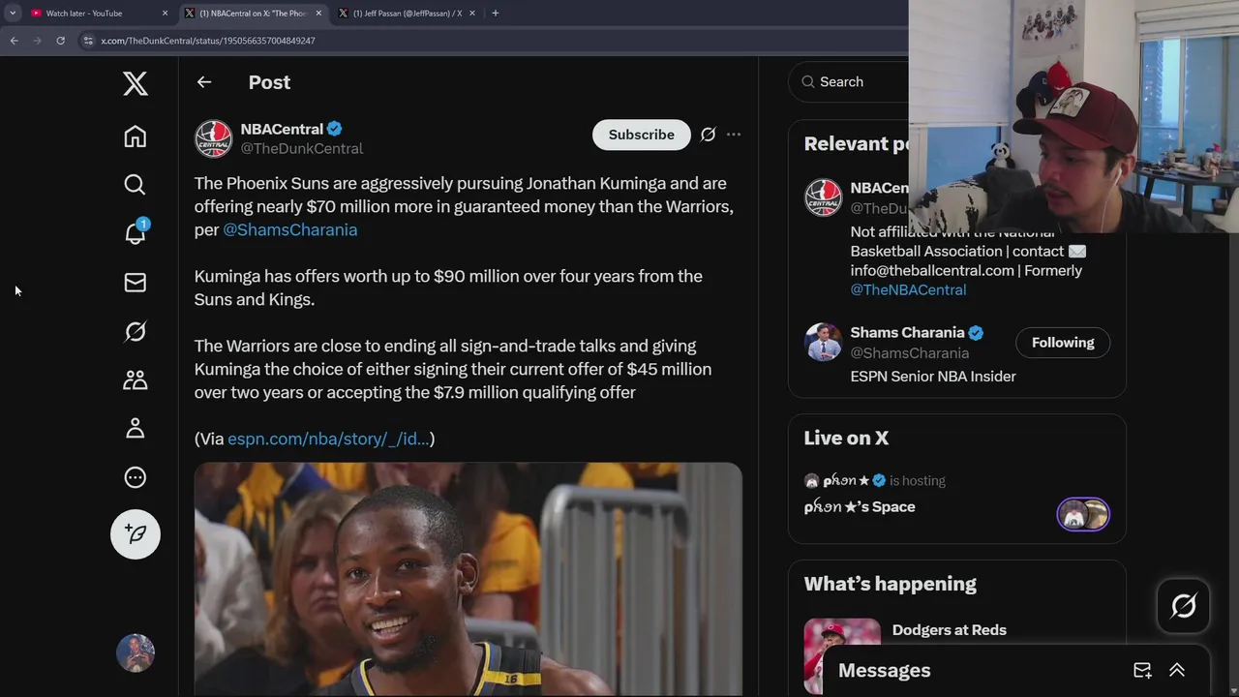The height and width of the screenshot is (697, 1239).
Task: Open @TheDunkCentral handle under the post name
Action: click(x=302, y=148)
